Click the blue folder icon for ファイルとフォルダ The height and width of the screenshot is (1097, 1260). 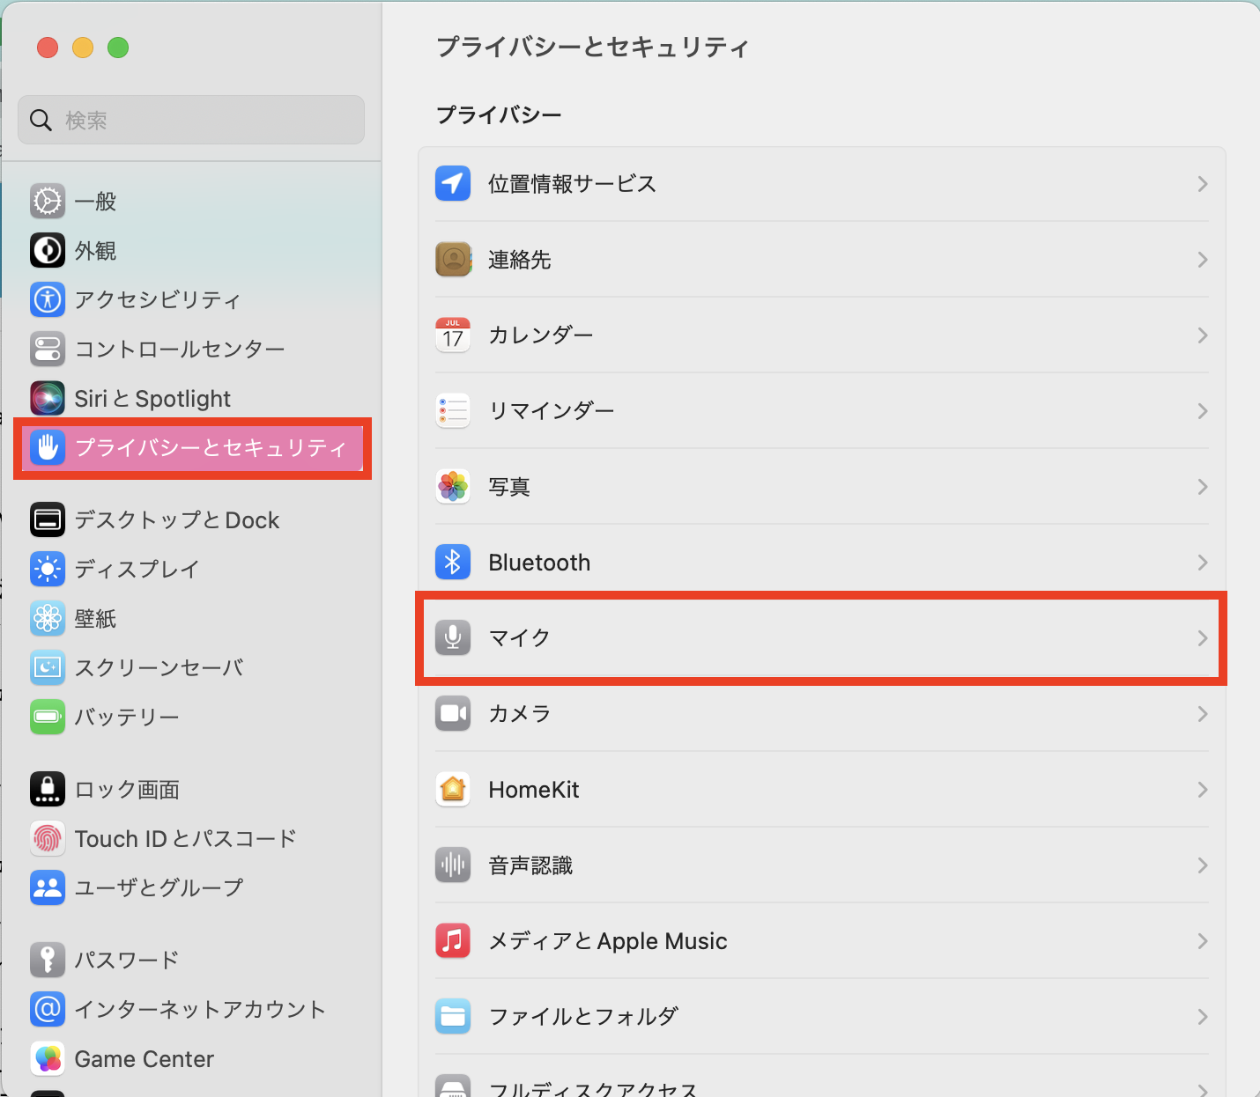(x=453, y=1016)
